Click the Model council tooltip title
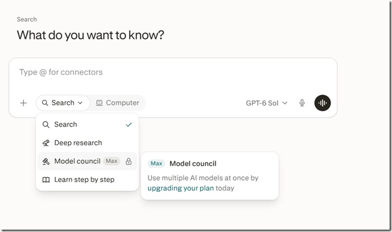This screenshot has width=392, height=232. pyautogui.click(x=193, y=164)
